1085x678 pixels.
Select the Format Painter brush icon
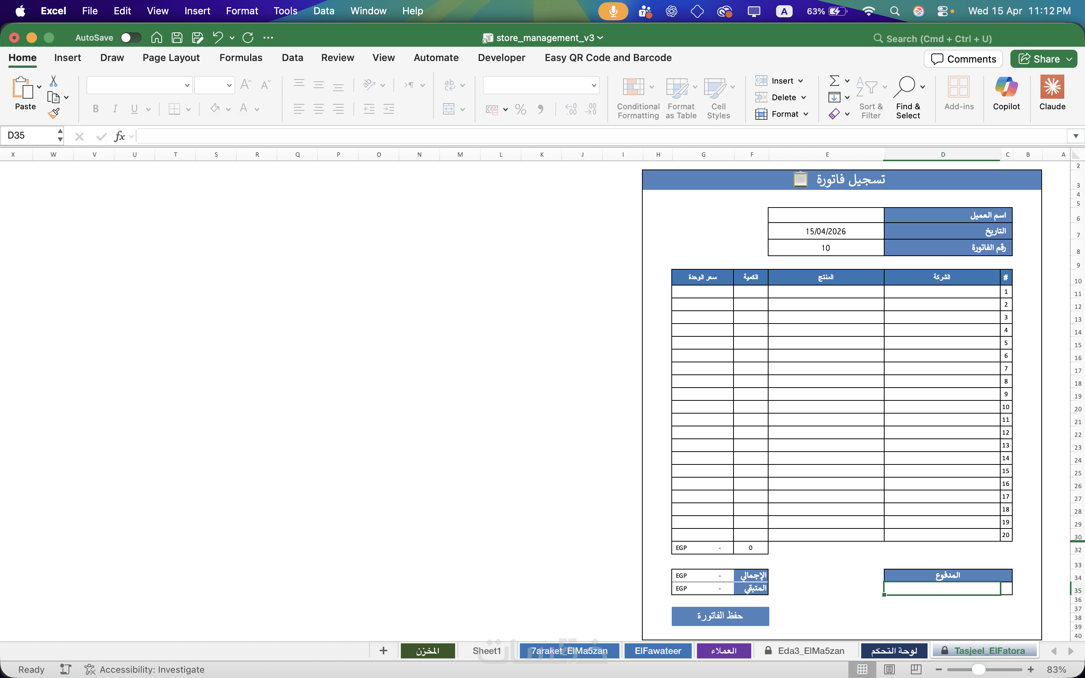pyautogui.click(x=54, y=113)
